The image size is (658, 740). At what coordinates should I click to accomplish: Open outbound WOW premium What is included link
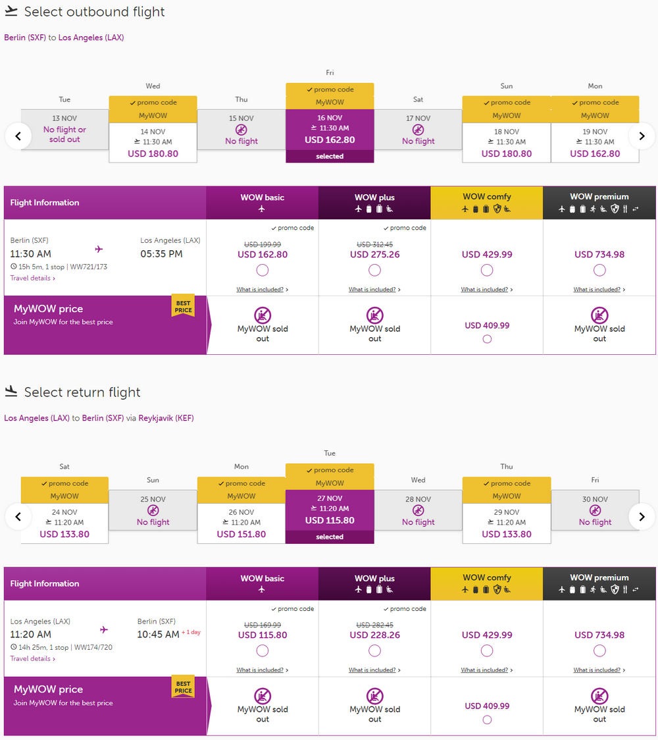(x=599, y=289)
